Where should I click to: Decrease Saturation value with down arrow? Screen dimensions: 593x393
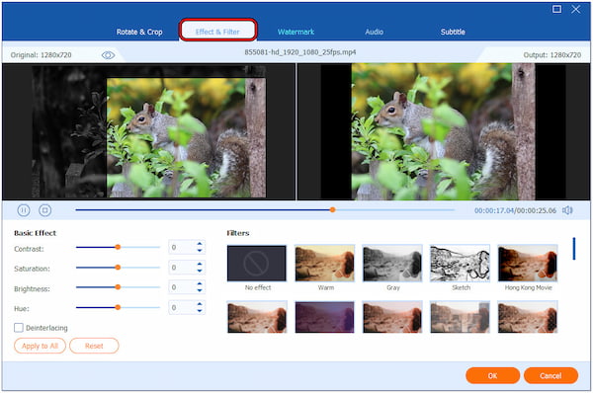coord(200,271)
